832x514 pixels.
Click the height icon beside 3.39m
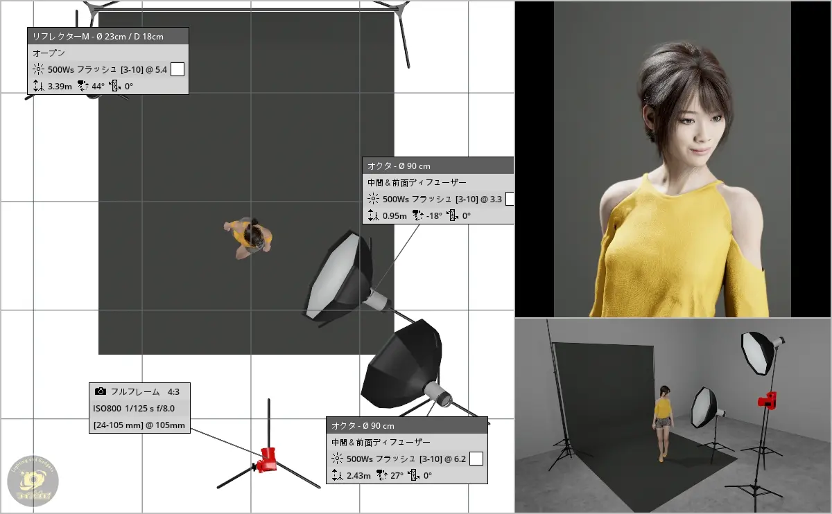(39, 87)
